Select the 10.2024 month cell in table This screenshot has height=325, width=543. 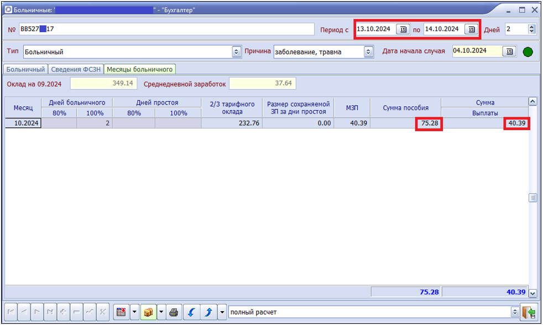[23, 123]
